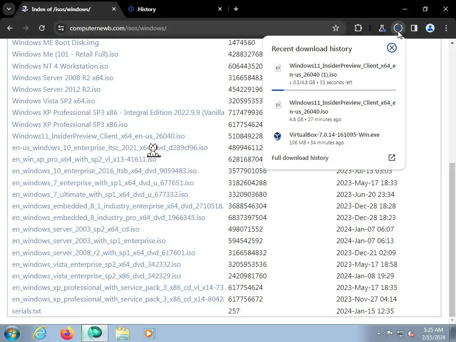Open Chrome Labs flask icon
The image size is (456, 342).
click(382, 28)
